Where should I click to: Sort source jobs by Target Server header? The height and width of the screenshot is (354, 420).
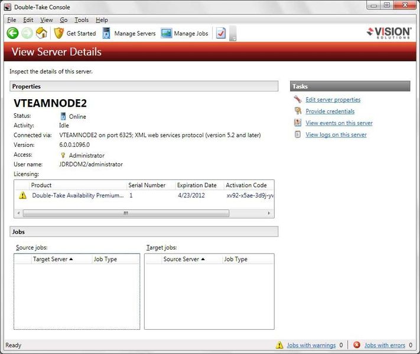(61, 259)
